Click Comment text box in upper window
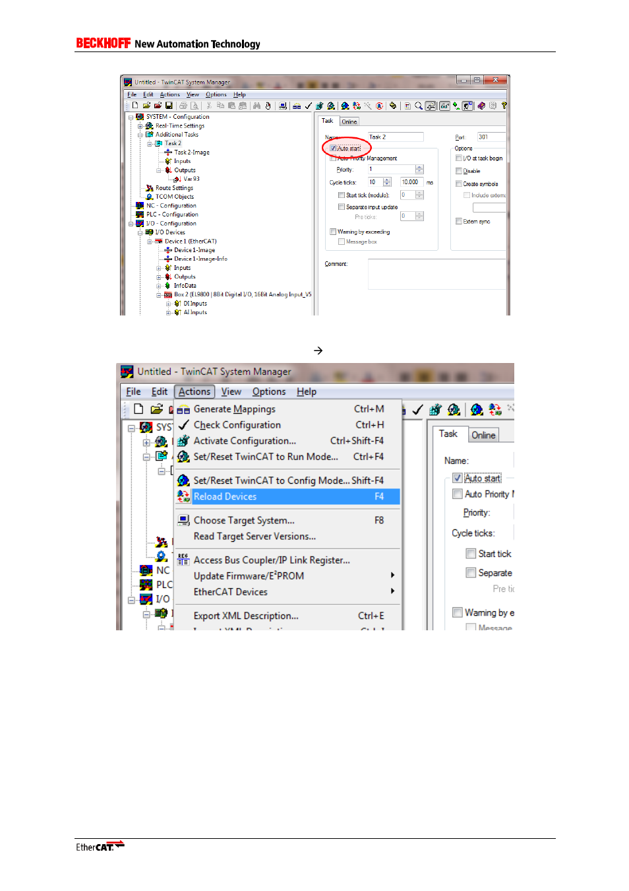Screen dimensions: 629x891 pyautogui.click(x=437, y=274)
